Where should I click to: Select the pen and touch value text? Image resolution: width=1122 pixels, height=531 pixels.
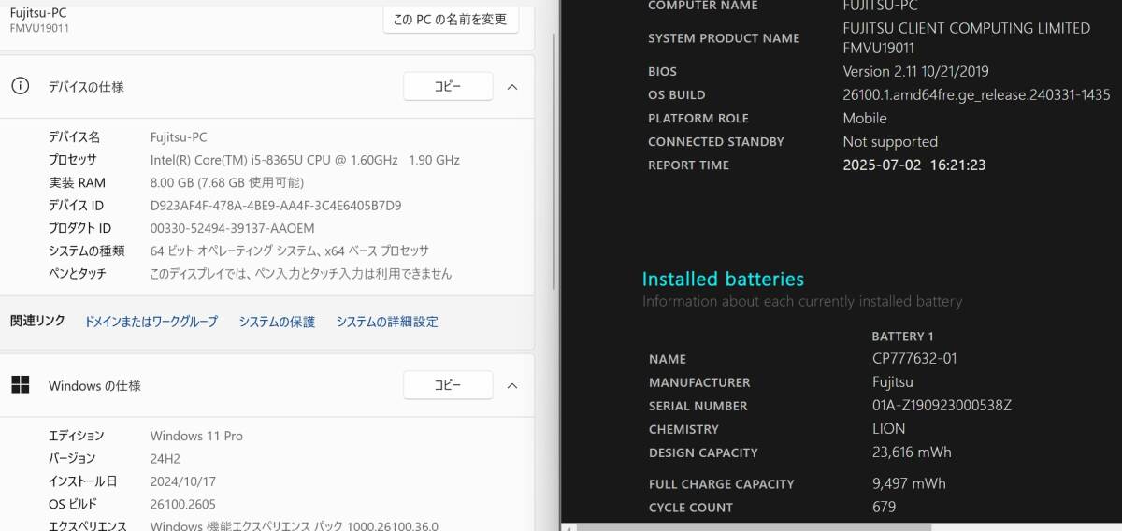click(301, 274)
